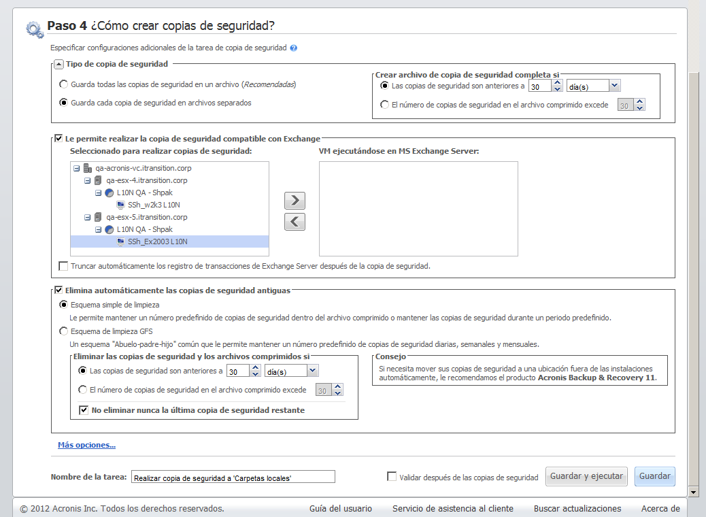Toggle Validar después de las copias checkbox
Viewport: 706px width, 517px height.
(392, 477)
